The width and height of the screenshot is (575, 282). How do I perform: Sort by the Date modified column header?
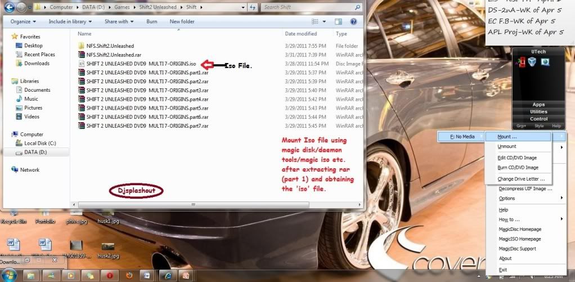coord(301,34)
